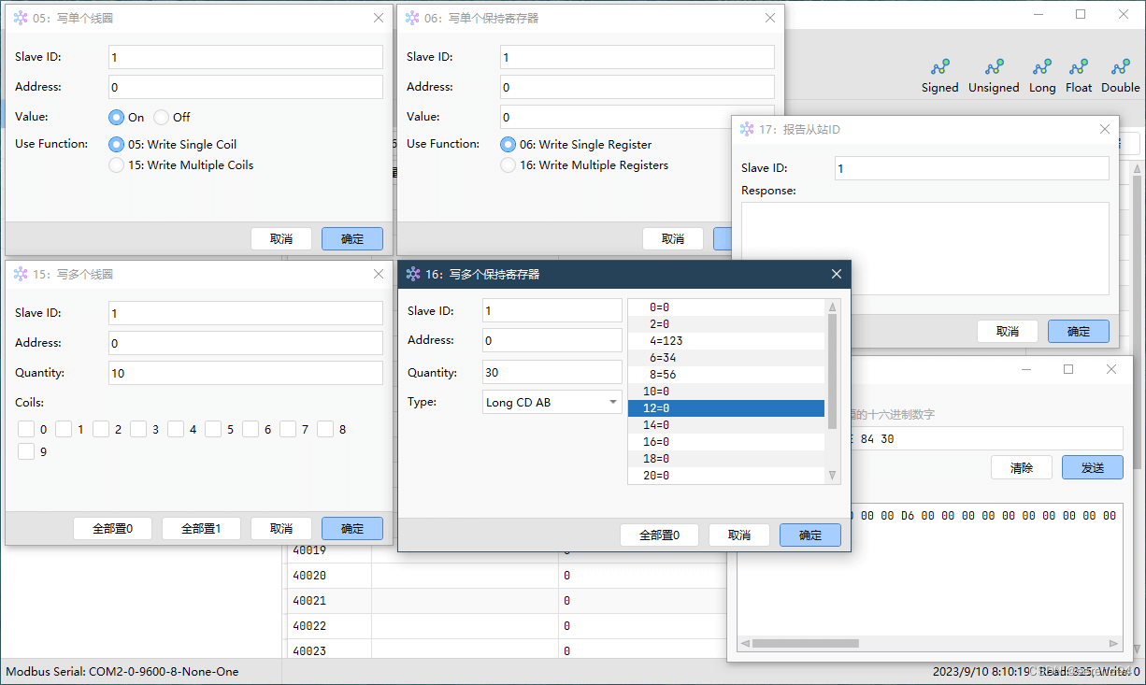Check the coil 9 checkbox
This screenshot has width=1146, height=685.
coord(25,450)
